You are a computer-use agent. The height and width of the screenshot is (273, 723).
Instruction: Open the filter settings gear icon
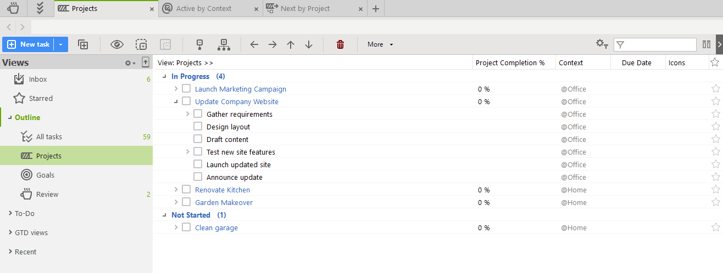coord(602,44)
